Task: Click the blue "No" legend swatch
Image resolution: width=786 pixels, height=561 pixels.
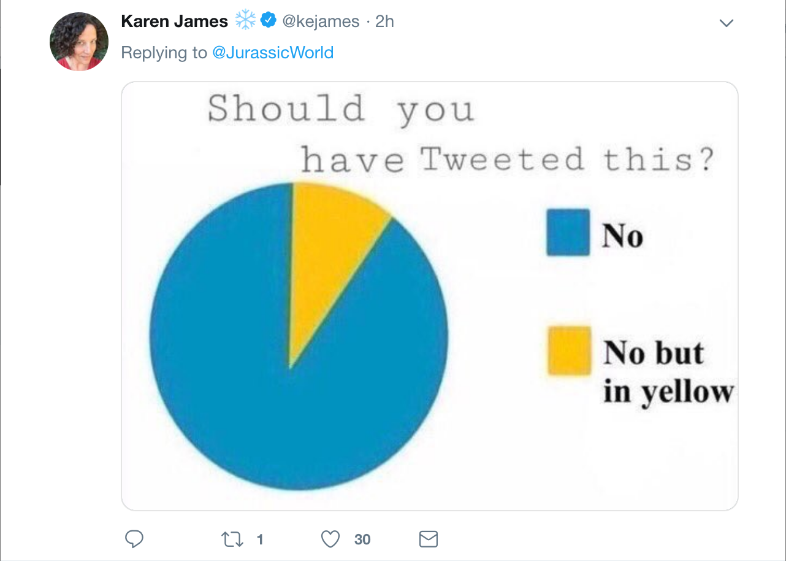Action: (568, 233)
